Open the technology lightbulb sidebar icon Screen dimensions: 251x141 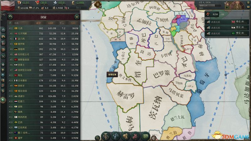(x=3, y=70)
